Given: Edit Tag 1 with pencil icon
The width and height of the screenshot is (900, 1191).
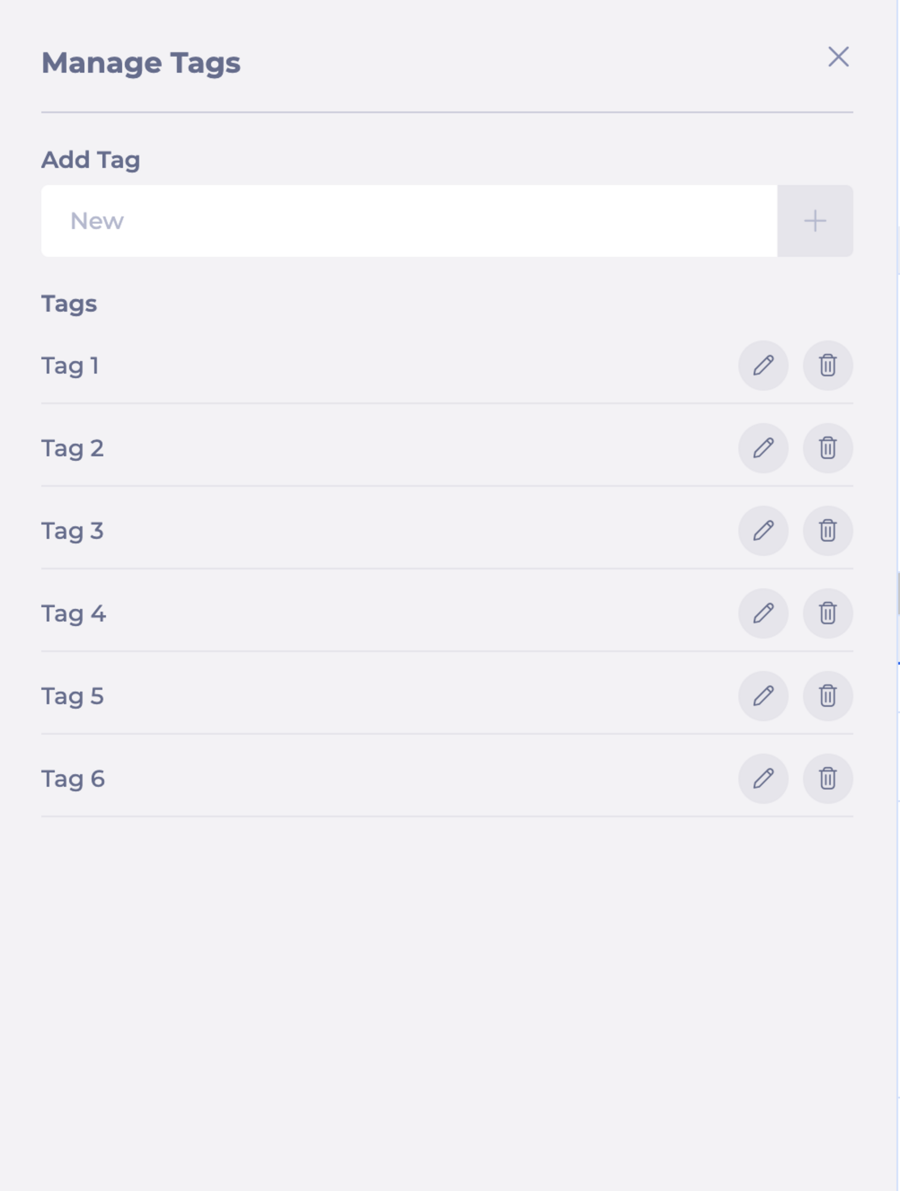Looking at the screenshot, I should 763,366.
